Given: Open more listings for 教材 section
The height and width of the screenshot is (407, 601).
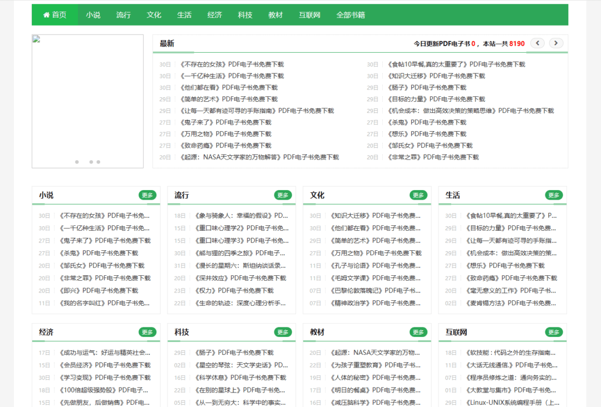Looking at the screenshot, I should 418,332.
